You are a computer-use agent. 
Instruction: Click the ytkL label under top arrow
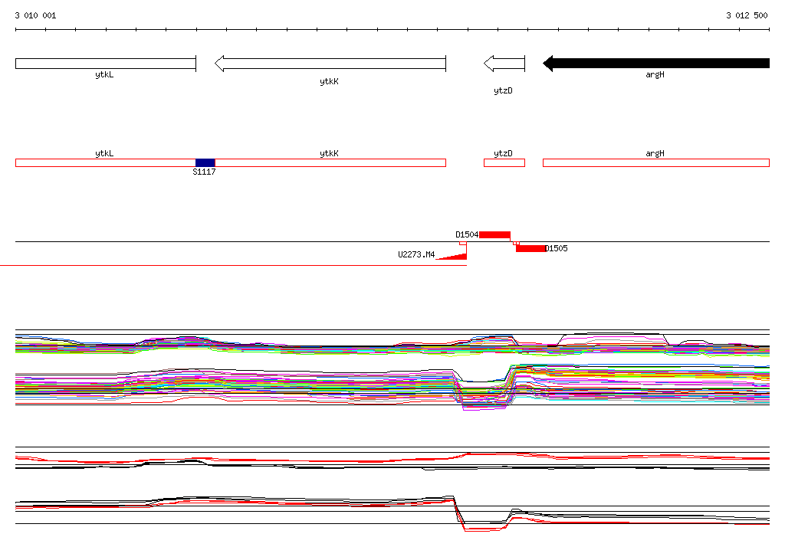pyautogui.click(x=104, y=74)
